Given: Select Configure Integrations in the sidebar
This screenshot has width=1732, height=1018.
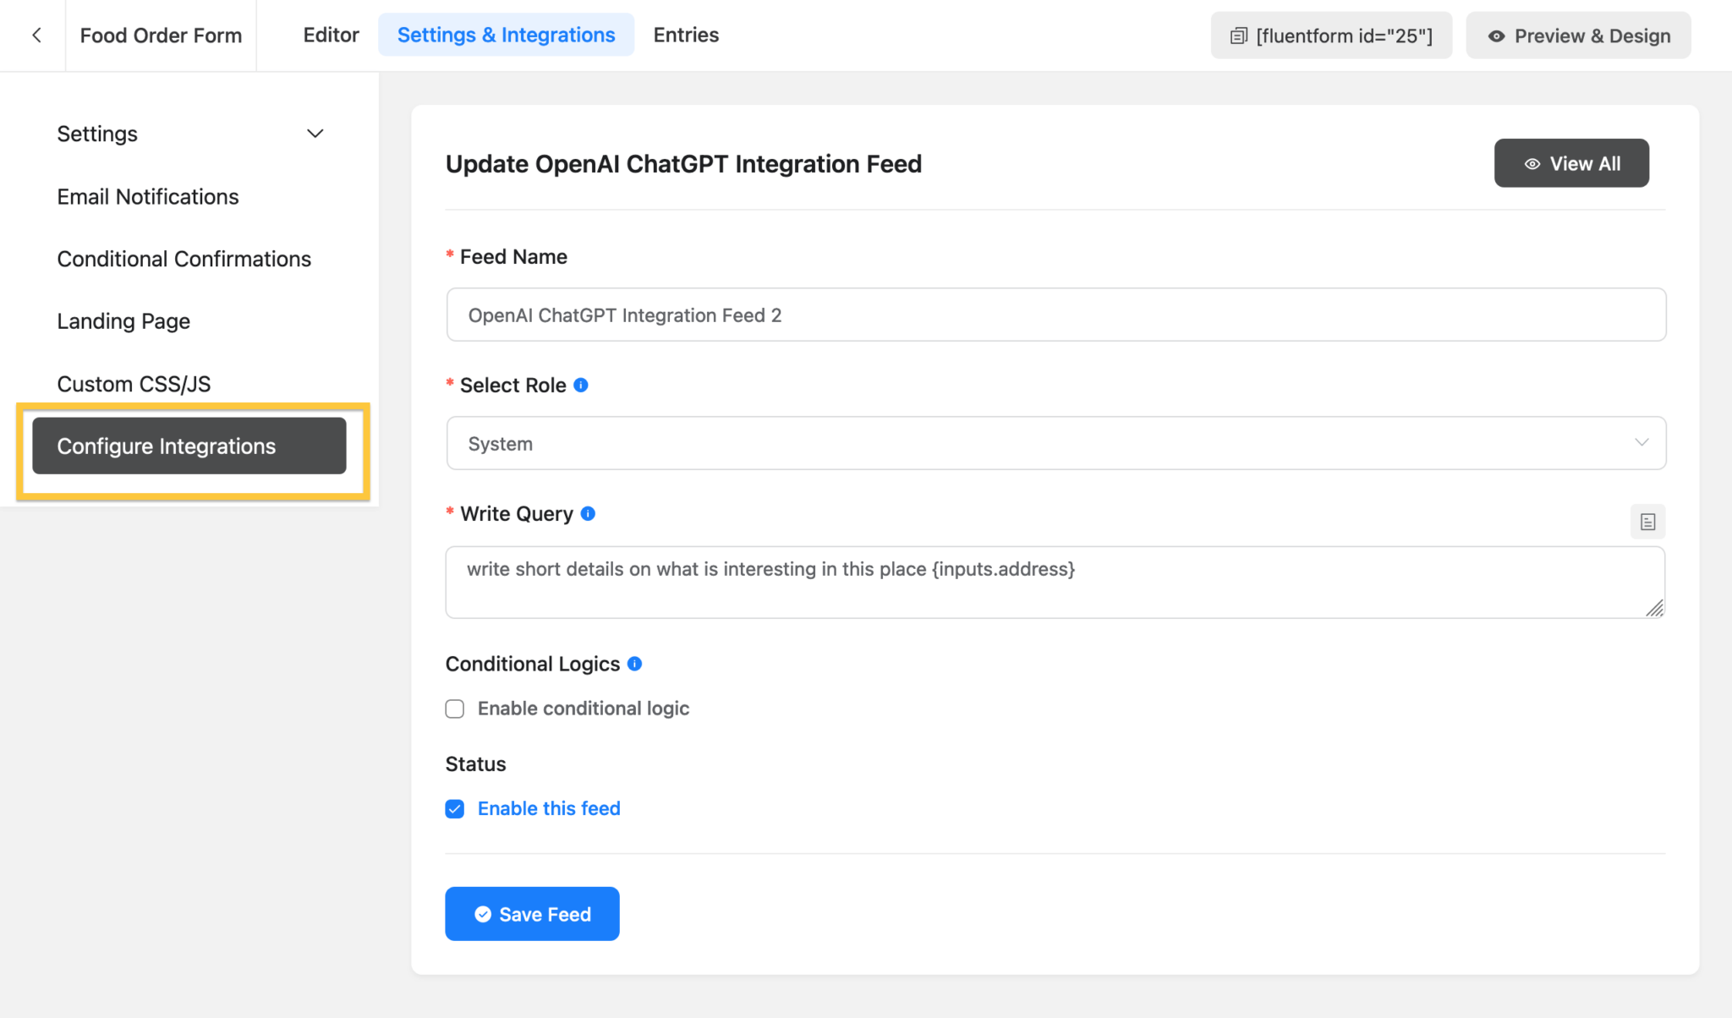Looking at the screenshot, I should pos(189,446).
